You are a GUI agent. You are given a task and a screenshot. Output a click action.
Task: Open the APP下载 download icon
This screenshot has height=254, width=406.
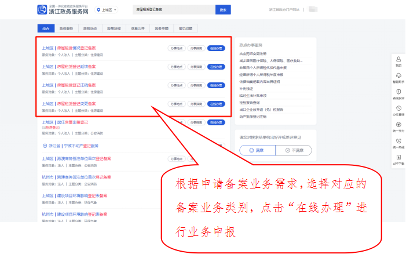click(x=398, y=157)
